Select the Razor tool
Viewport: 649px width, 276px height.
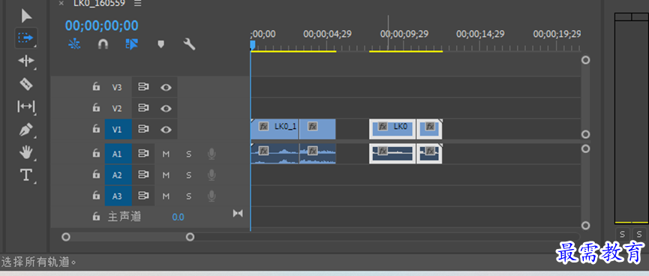tap(26, 84)
